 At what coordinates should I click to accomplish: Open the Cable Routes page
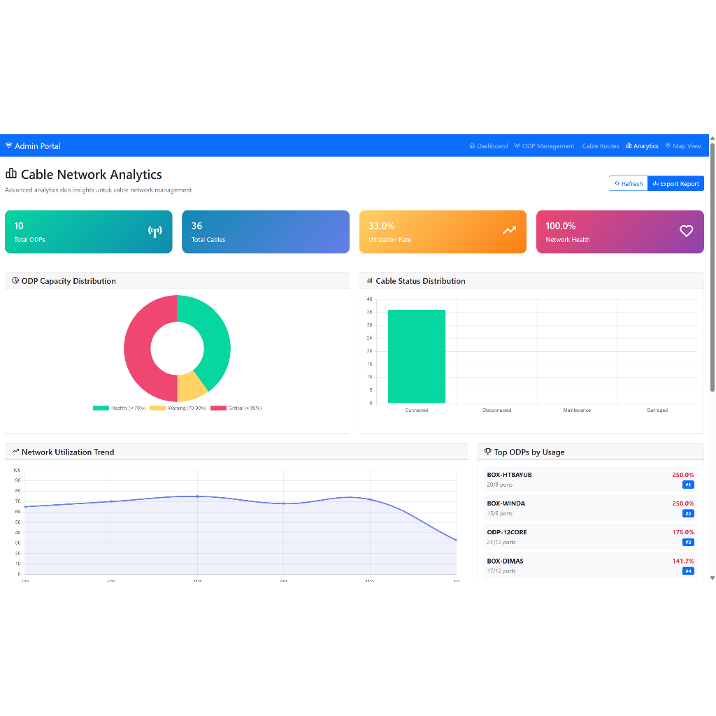[601, 146]
